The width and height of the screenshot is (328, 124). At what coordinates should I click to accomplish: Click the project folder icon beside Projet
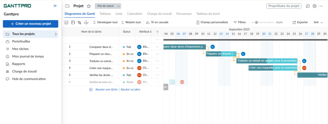pos(67,6)
